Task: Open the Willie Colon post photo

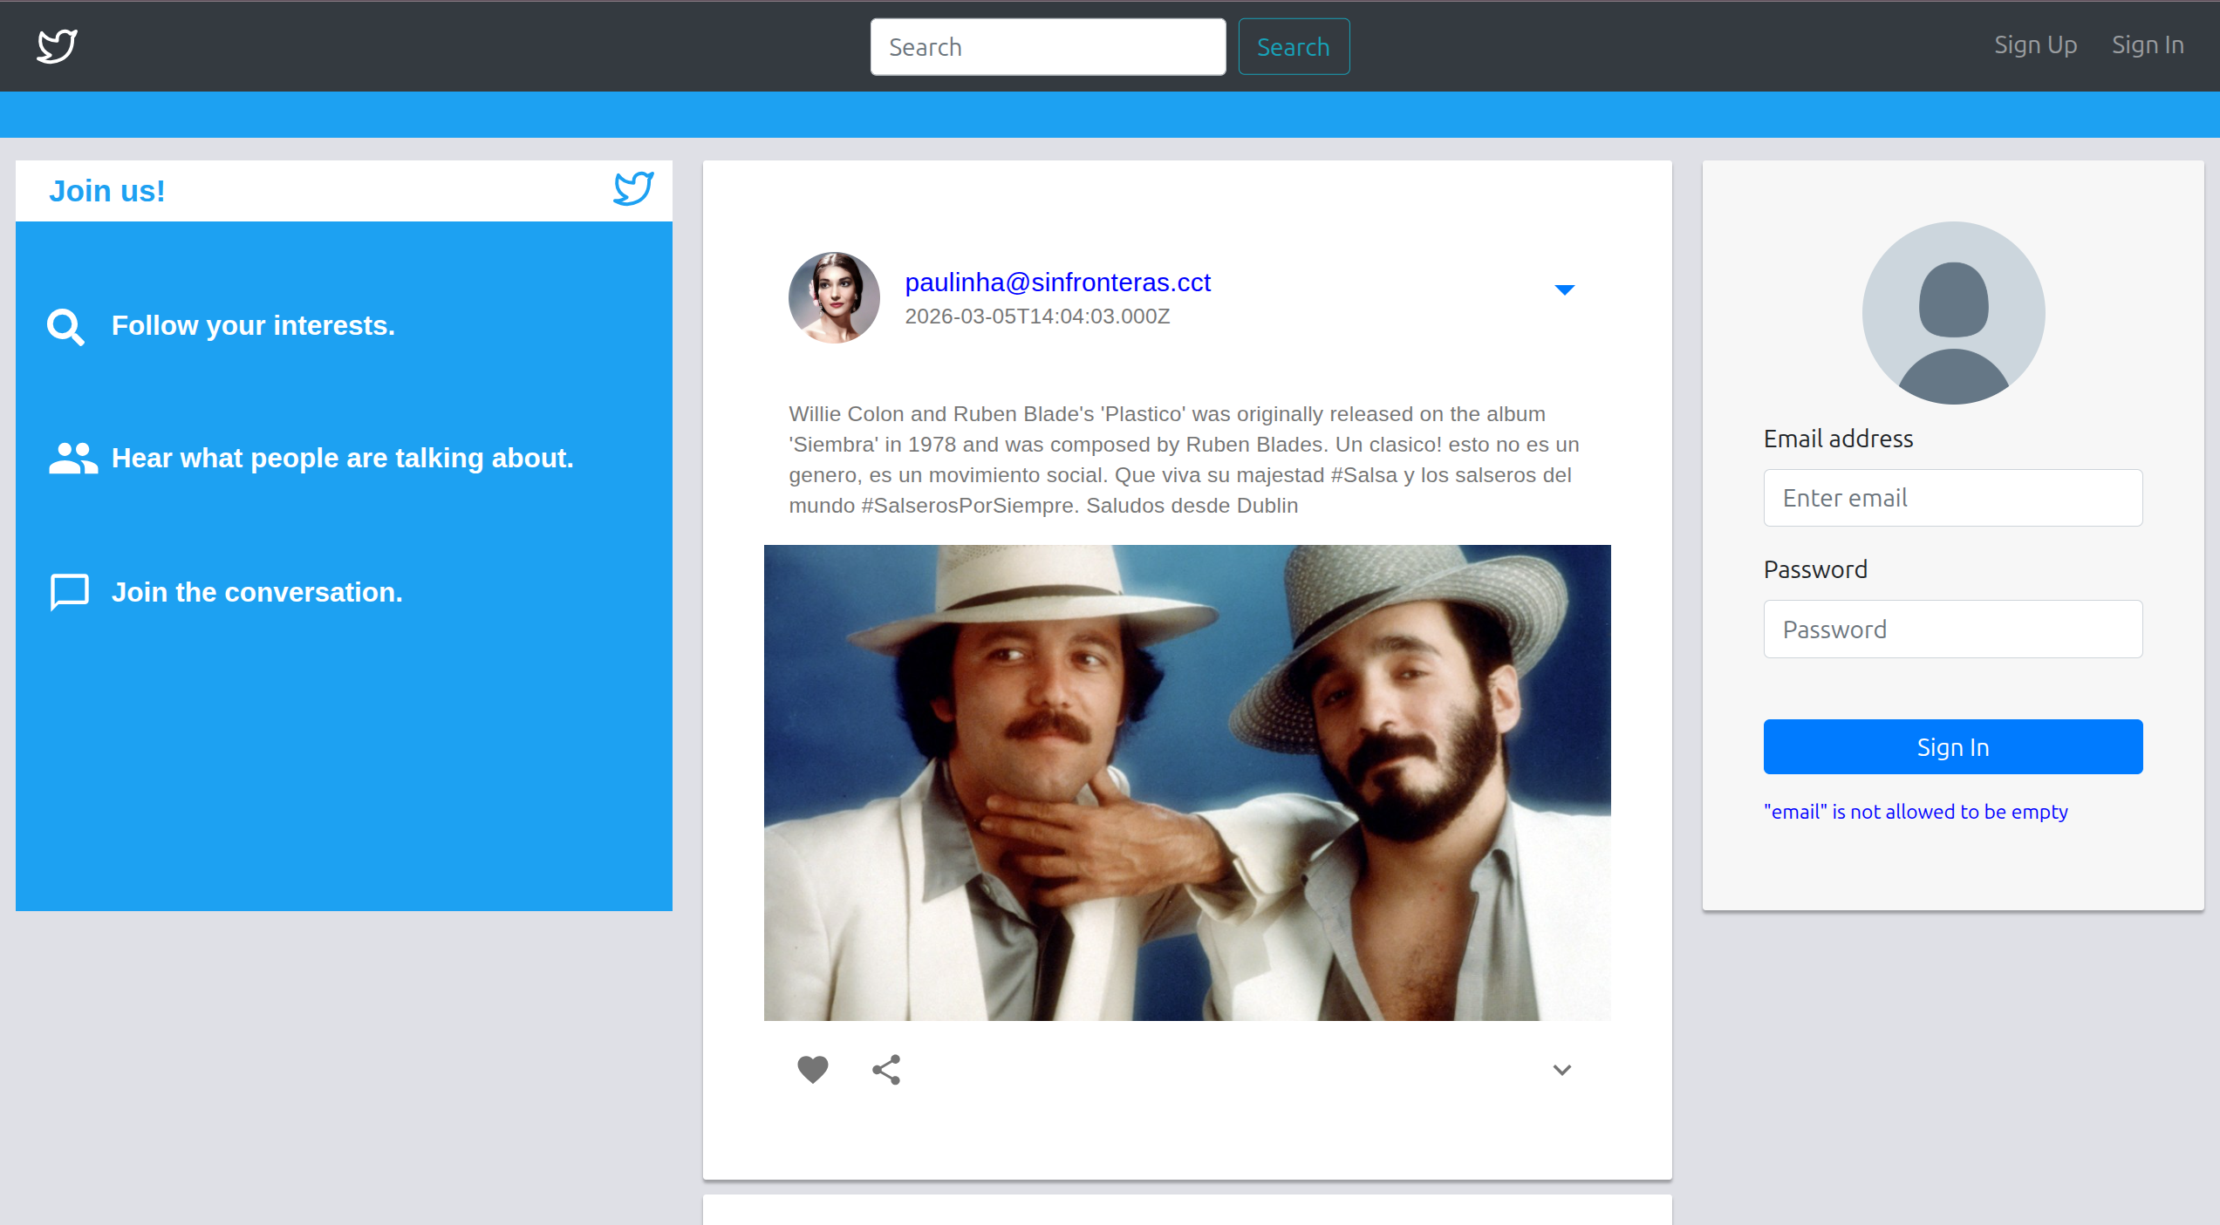Action: [x=1187, y=783]
